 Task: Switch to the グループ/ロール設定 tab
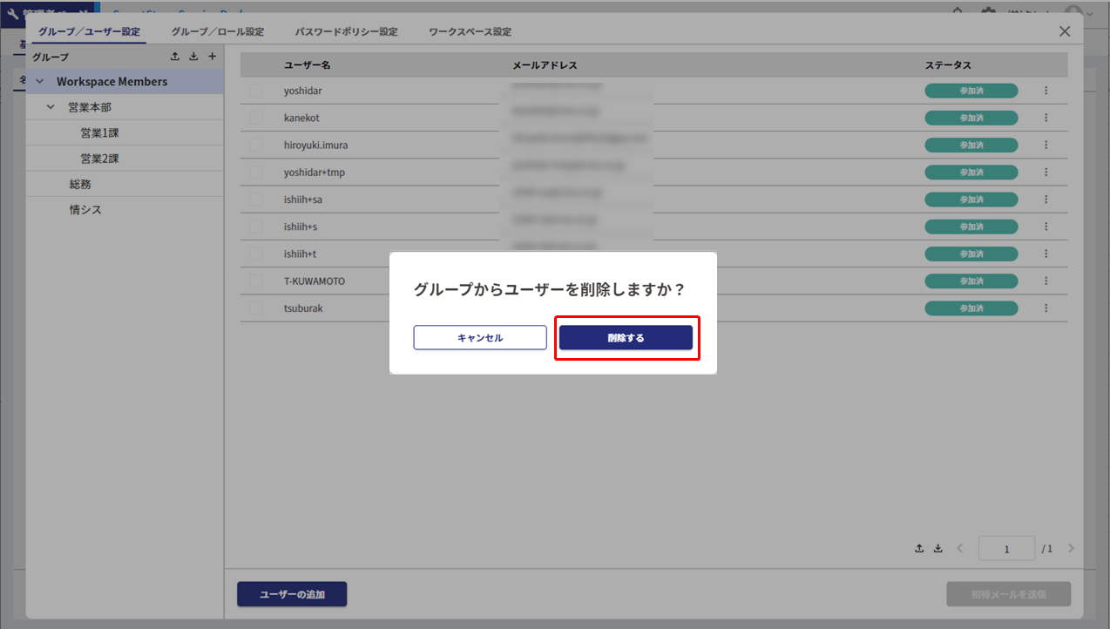tap(217, 31)
